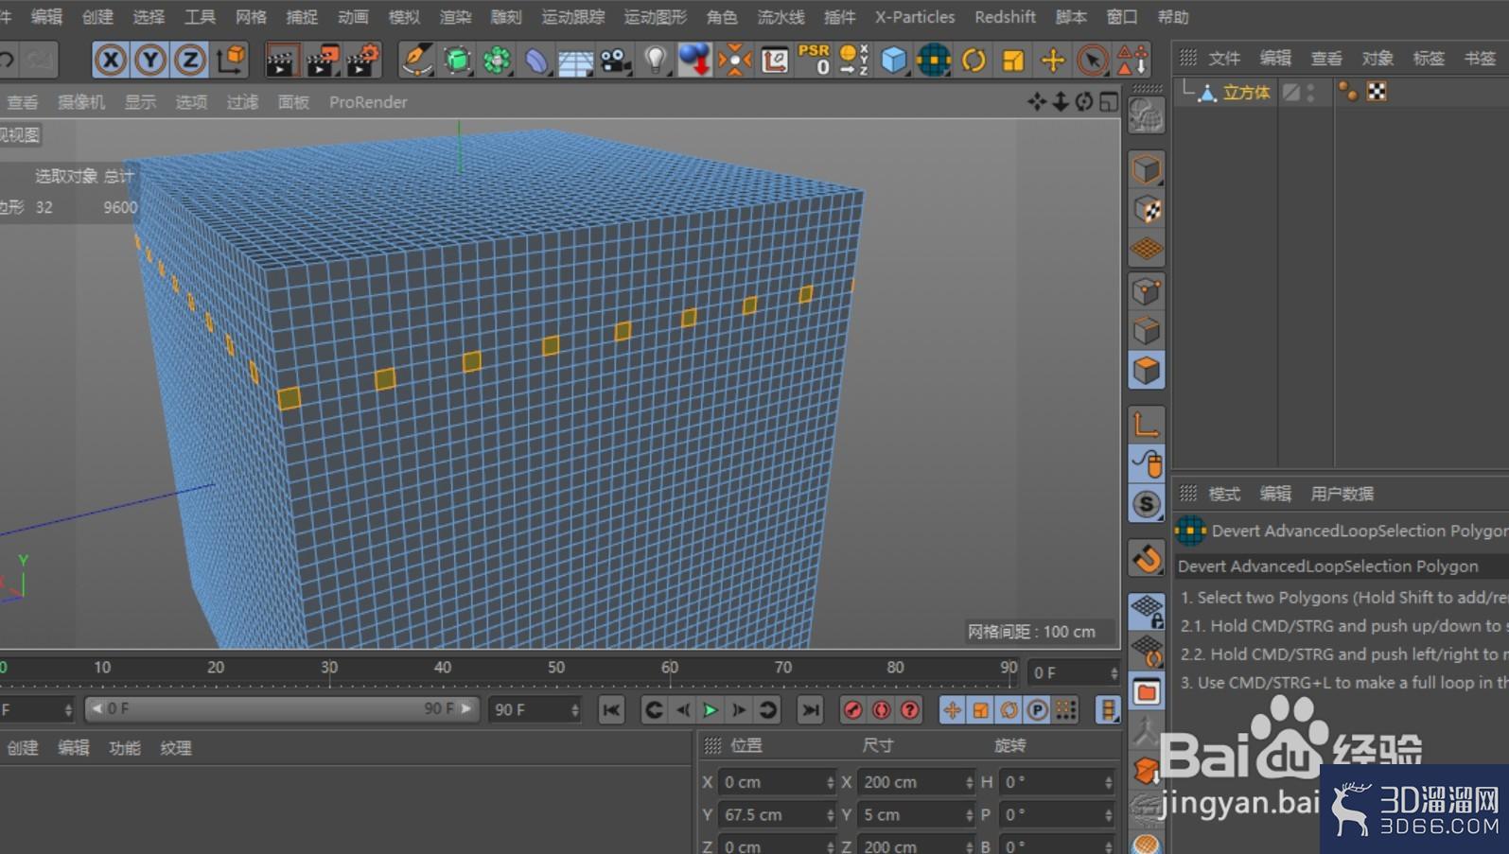Open the 创建 menu in top menu bar
Viewport: 1509px width, 854px height.
pos(97,17)
